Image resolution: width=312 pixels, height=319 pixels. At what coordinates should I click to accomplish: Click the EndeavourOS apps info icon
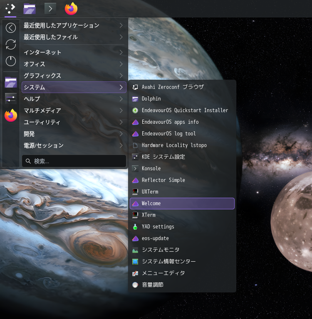[x=135, y=122]
